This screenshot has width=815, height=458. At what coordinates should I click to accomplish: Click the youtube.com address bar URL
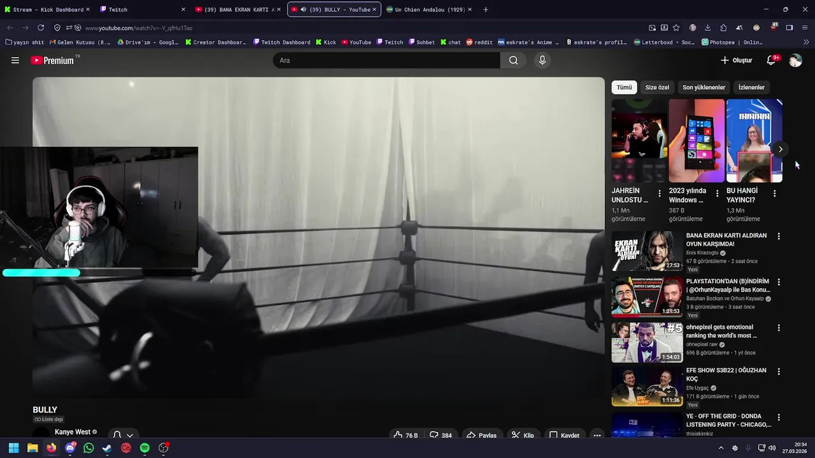[x=139, y=28]
